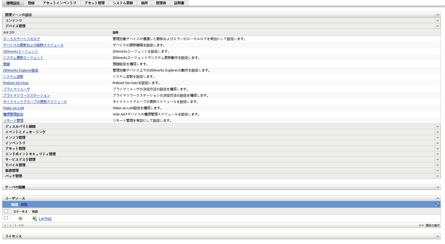
Task: Open the 証明書 tab
Action: tap(179, 3)
